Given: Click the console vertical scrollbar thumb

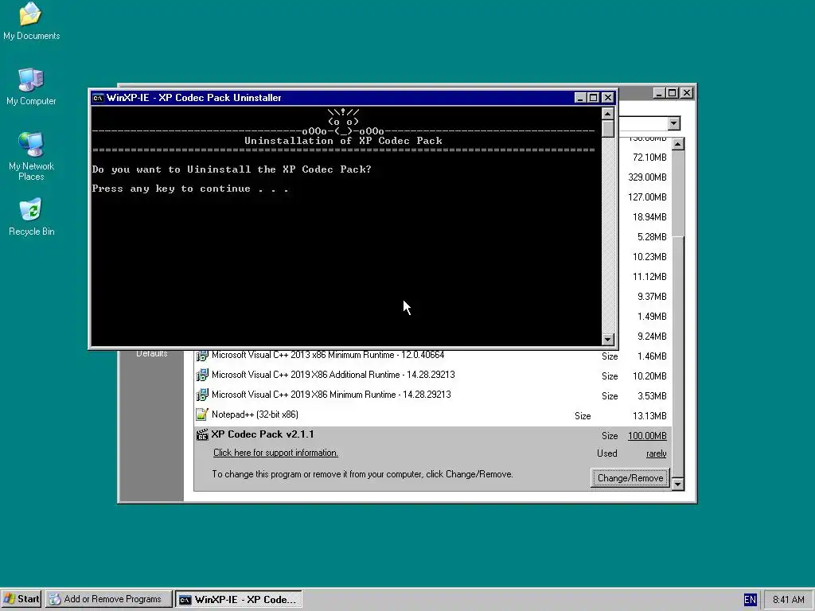Looking at the screenshot, I should (x=607, y=129).
